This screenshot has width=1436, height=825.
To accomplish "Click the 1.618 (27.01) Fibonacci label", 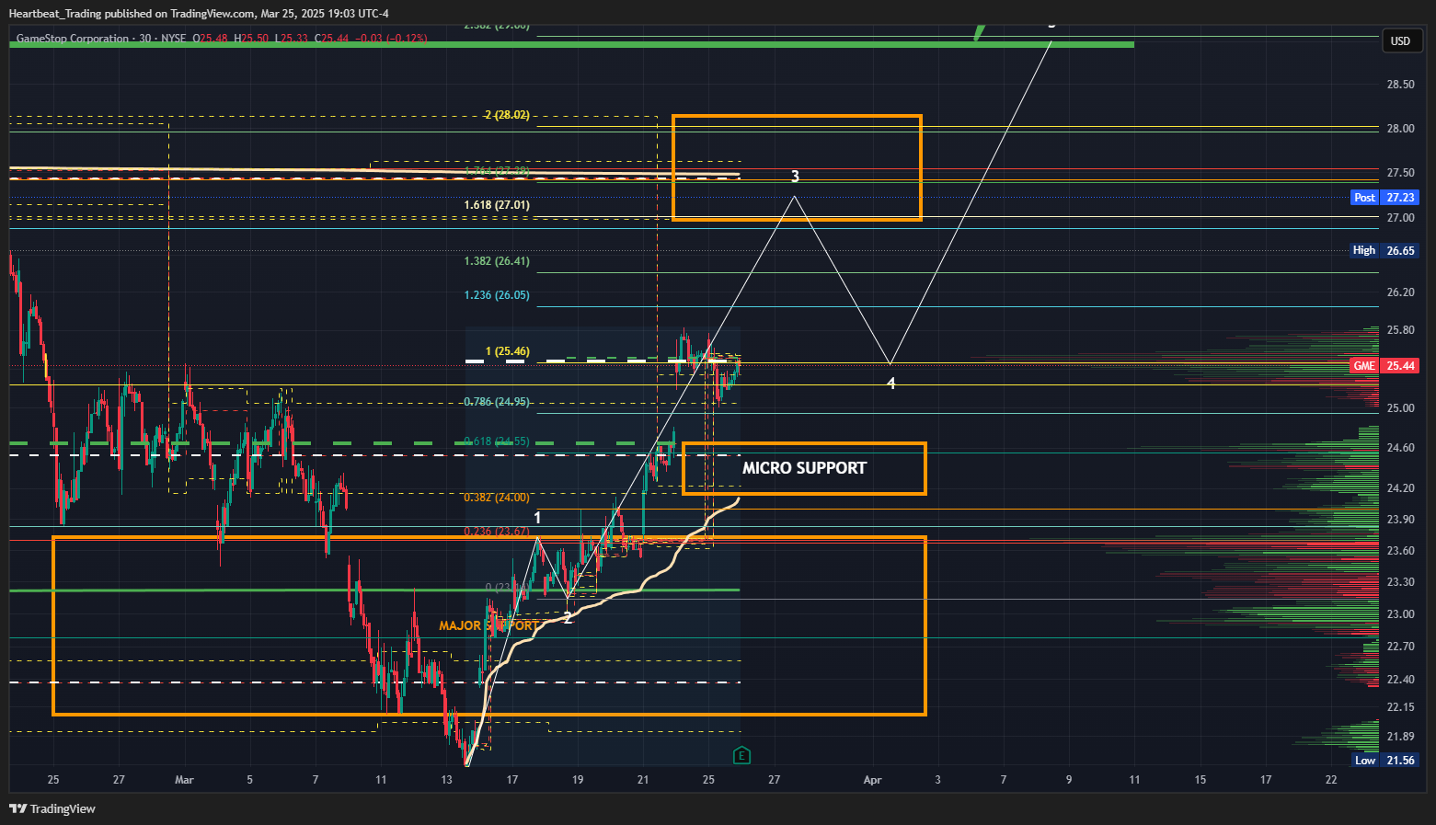I will 497,205.
